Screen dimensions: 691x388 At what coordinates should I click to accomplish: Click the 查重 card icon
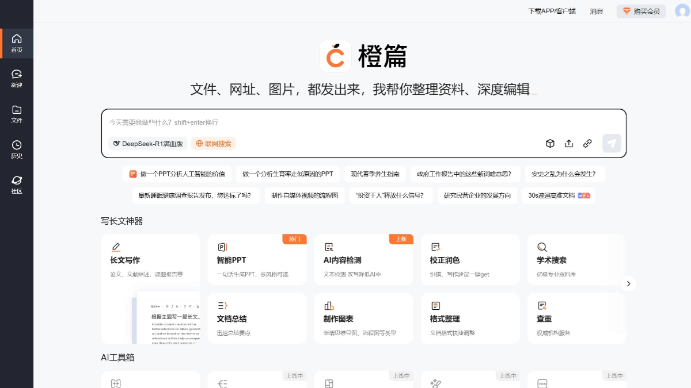[x=542, y=306]
